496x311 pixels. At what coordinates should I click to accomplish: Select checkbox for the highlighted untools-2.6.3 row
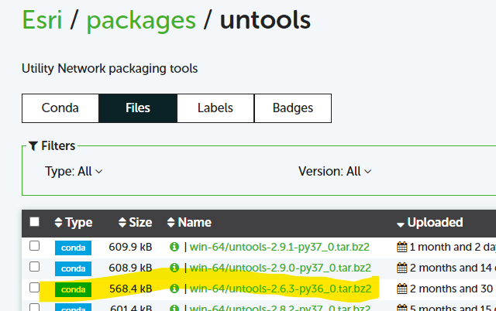pyautogui.click(x=34, y=288)
